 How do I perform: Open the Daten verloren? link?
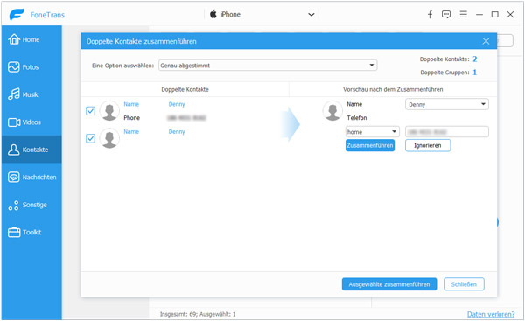pos(491,314)
